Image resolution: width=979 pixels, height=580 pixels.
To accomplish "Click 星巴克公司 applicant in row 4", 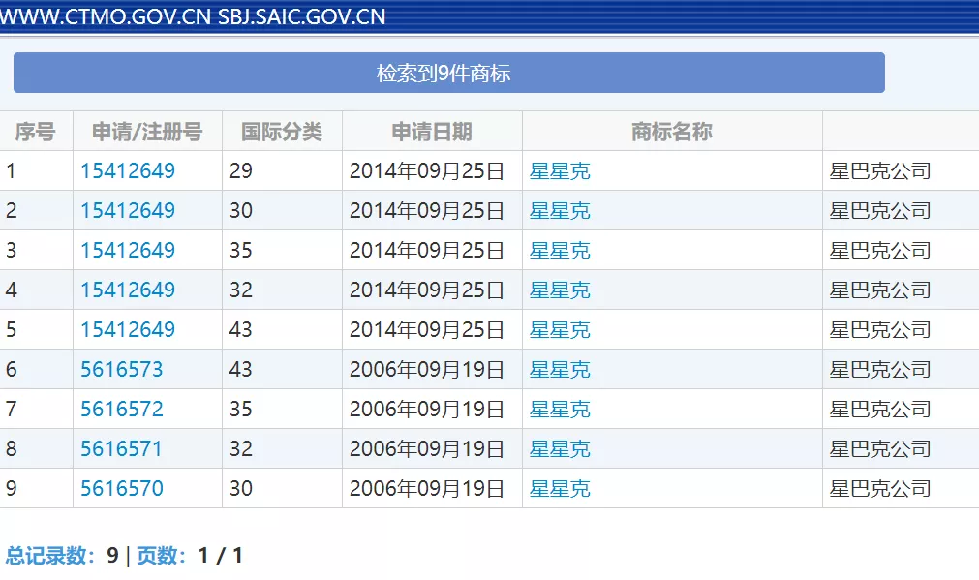I will tap(880, 290).
